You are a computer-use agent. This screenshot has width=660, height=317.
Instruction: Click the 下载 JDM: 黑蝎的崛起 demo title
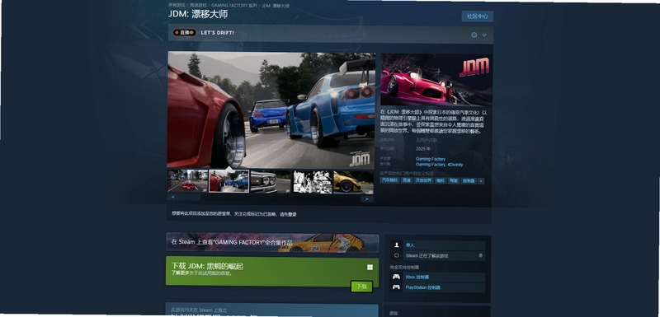pyautogui.click(x=207, y=266)
